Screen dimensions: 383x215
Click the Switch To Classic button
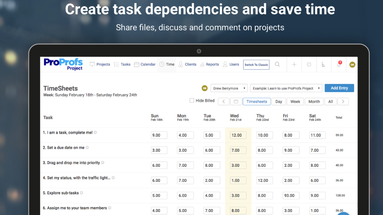[256, 64]
